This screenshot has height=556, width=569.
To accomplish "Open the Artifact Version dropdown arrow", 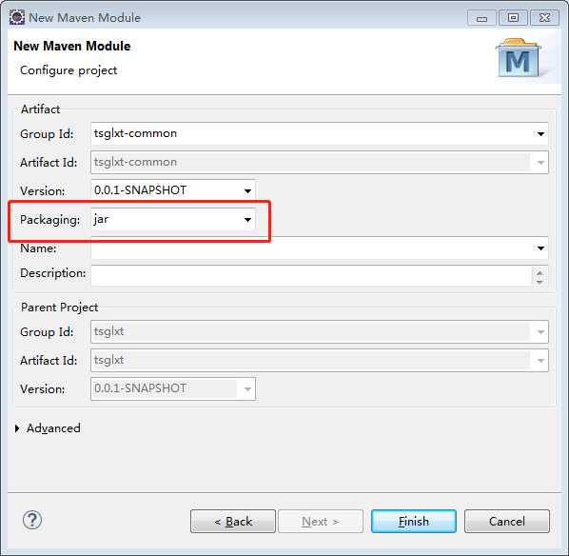I will tap(247, 190).
